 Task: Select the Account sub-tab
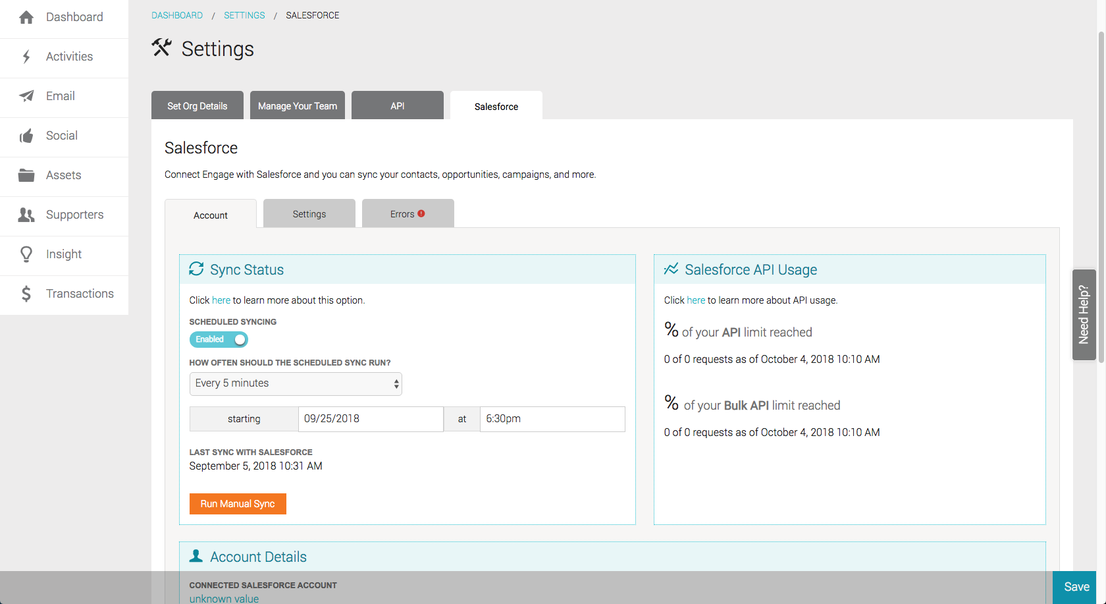pos(211,214)
